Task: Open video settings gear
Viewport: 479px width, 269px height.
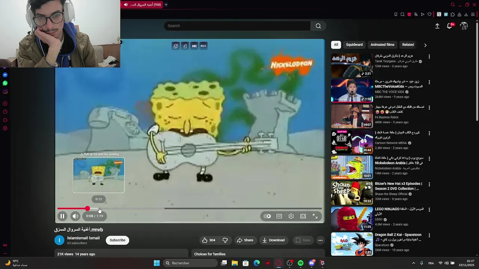Action: click(291, 216)
